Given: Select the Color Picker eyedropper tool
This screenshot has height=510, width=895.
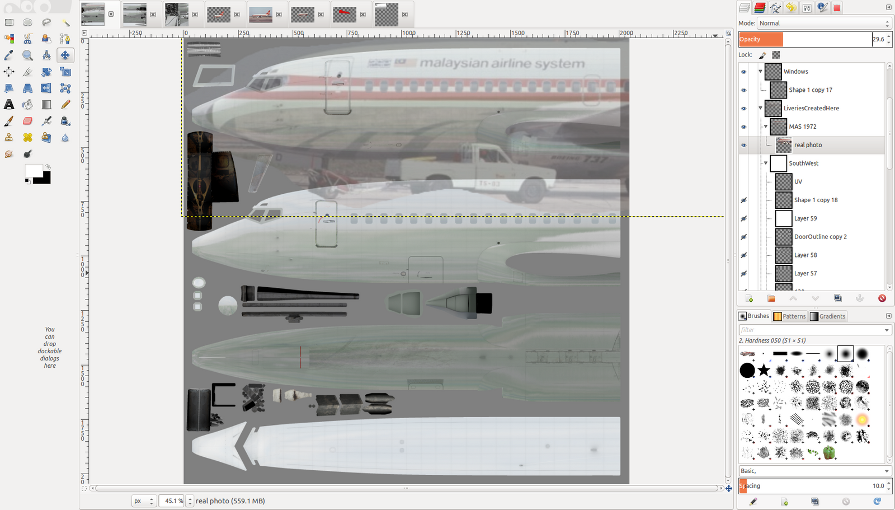Looking at the screenshot, I should (9, 55).
